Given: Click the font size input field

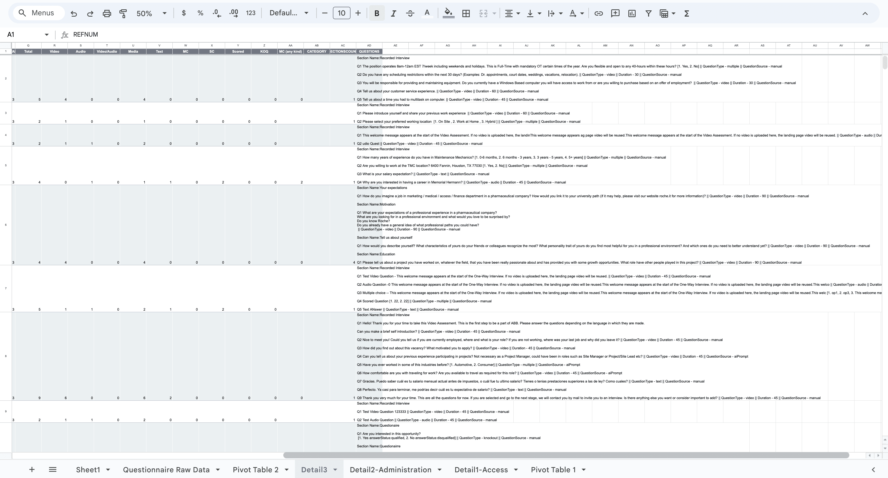Looking at the screenshot, I should click(341, 13).
